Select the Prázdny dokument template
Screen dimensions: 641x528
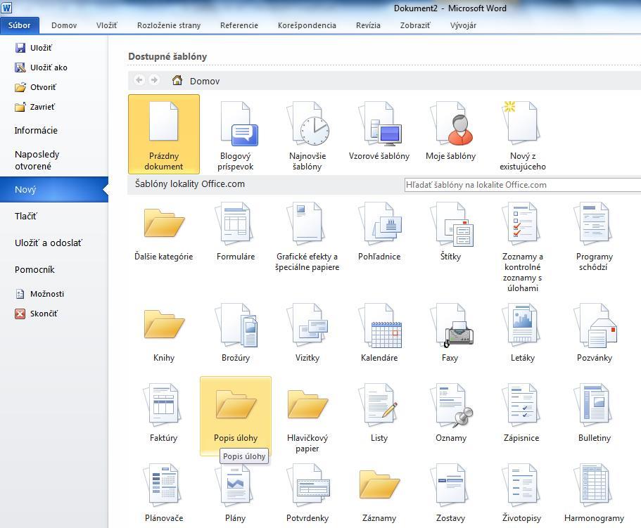pos(163,134)
